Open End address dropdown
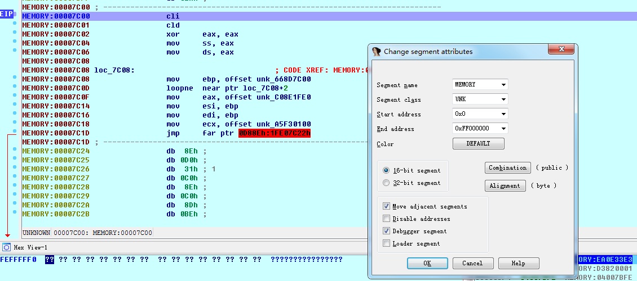The image size is (637, 281). point(504,128)
